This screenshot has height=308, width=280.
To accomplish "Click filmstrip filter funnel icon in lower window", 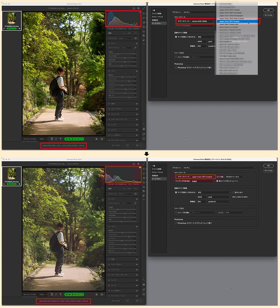I will 60,293.
